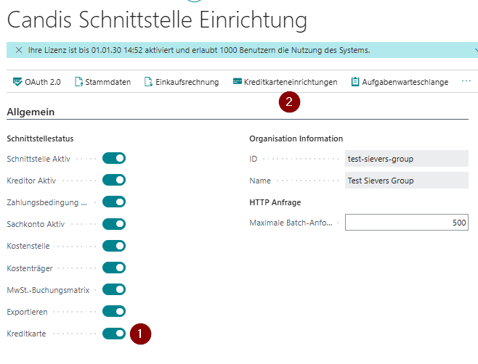Select the organisation ID field test-sievers-group
Screen dimensions: 478x364
pyautogui.click(x=406, y=159)
